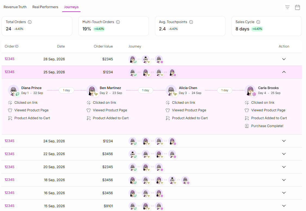The width and height of the screenshot is (306, 211).
Task: Collapse the expanded 25 Sep, 2026 order row
Action: pos(284,72)
